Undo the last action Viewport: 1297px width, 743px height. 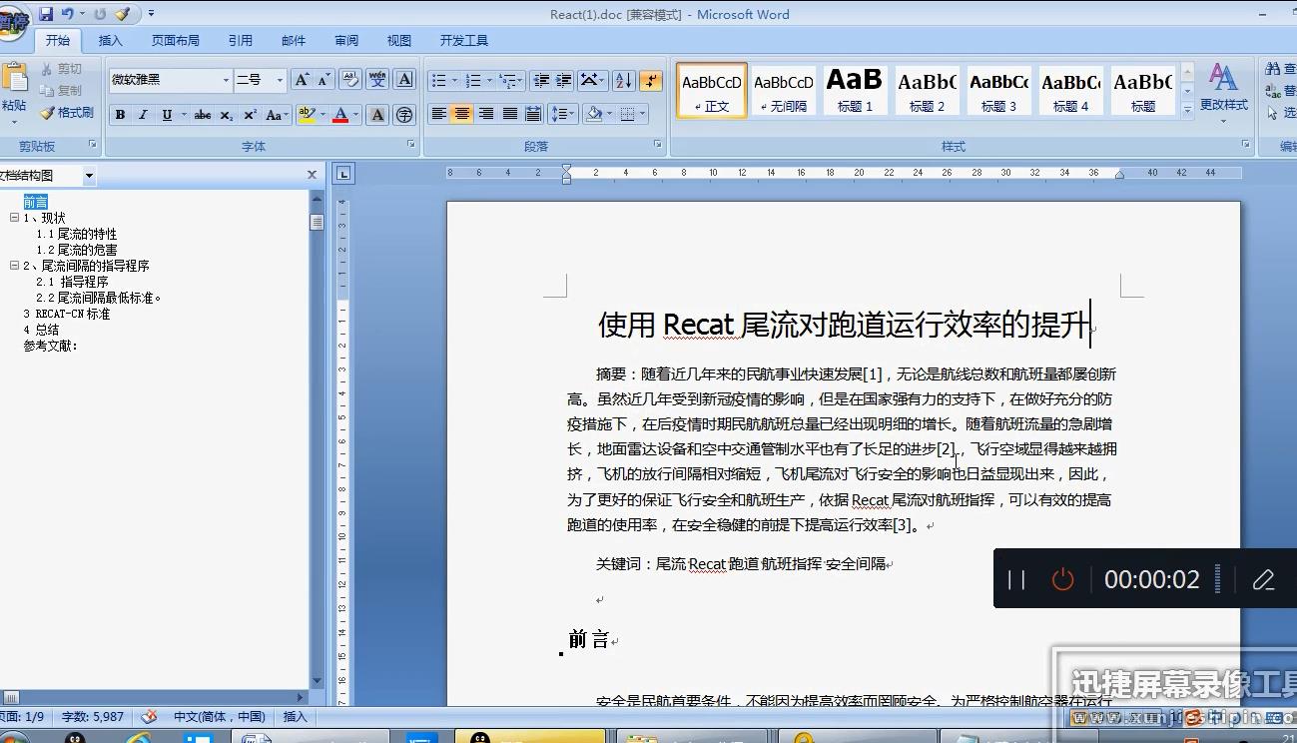pyautogui.click(x=68, y=14)
